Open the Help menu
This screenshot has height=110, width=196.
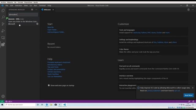click(49, 5)
